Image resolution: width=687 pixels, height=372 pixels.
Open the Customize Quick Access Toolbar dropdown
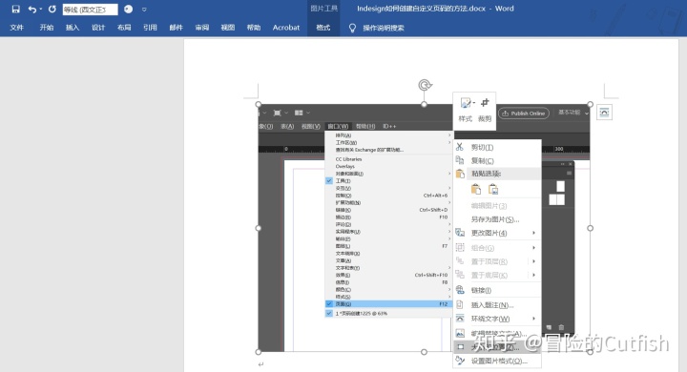click(144, 10)
